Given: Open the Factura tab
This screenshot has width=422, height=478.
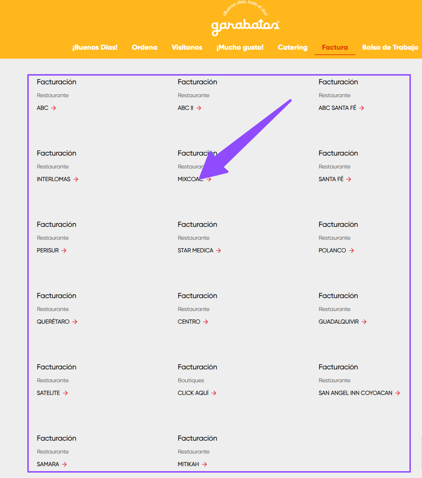Looking at the screenshot, I should point(335,48).
